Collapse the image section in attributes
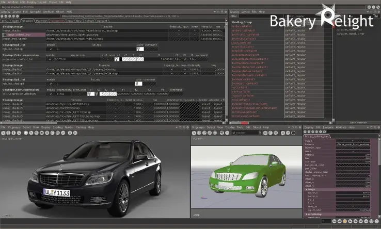The width and height of the screenshot is (381, 229). [307, 189]
